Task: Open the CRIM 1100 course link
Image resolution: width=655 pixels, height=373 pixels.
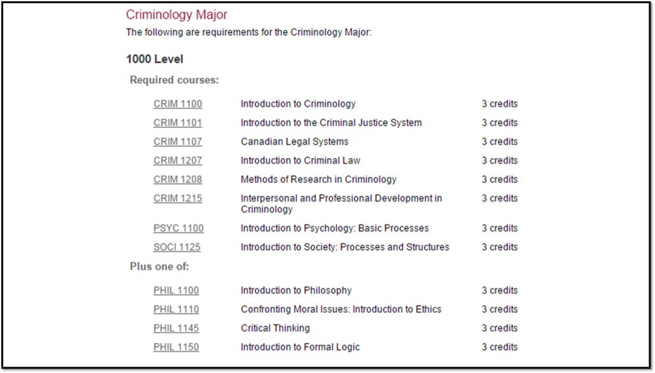Action: point(177,104)
